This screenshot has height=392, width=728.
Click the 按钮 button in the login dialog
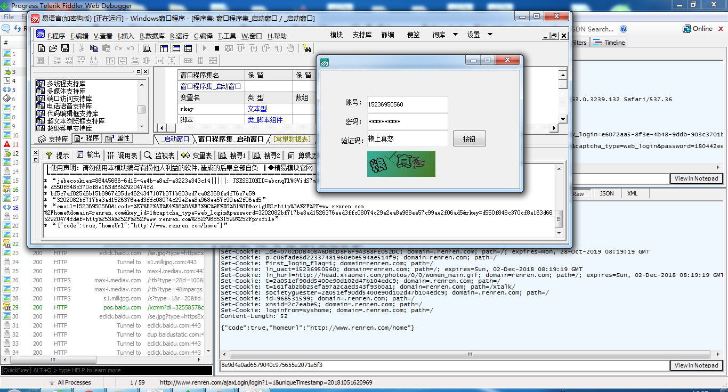469,139
